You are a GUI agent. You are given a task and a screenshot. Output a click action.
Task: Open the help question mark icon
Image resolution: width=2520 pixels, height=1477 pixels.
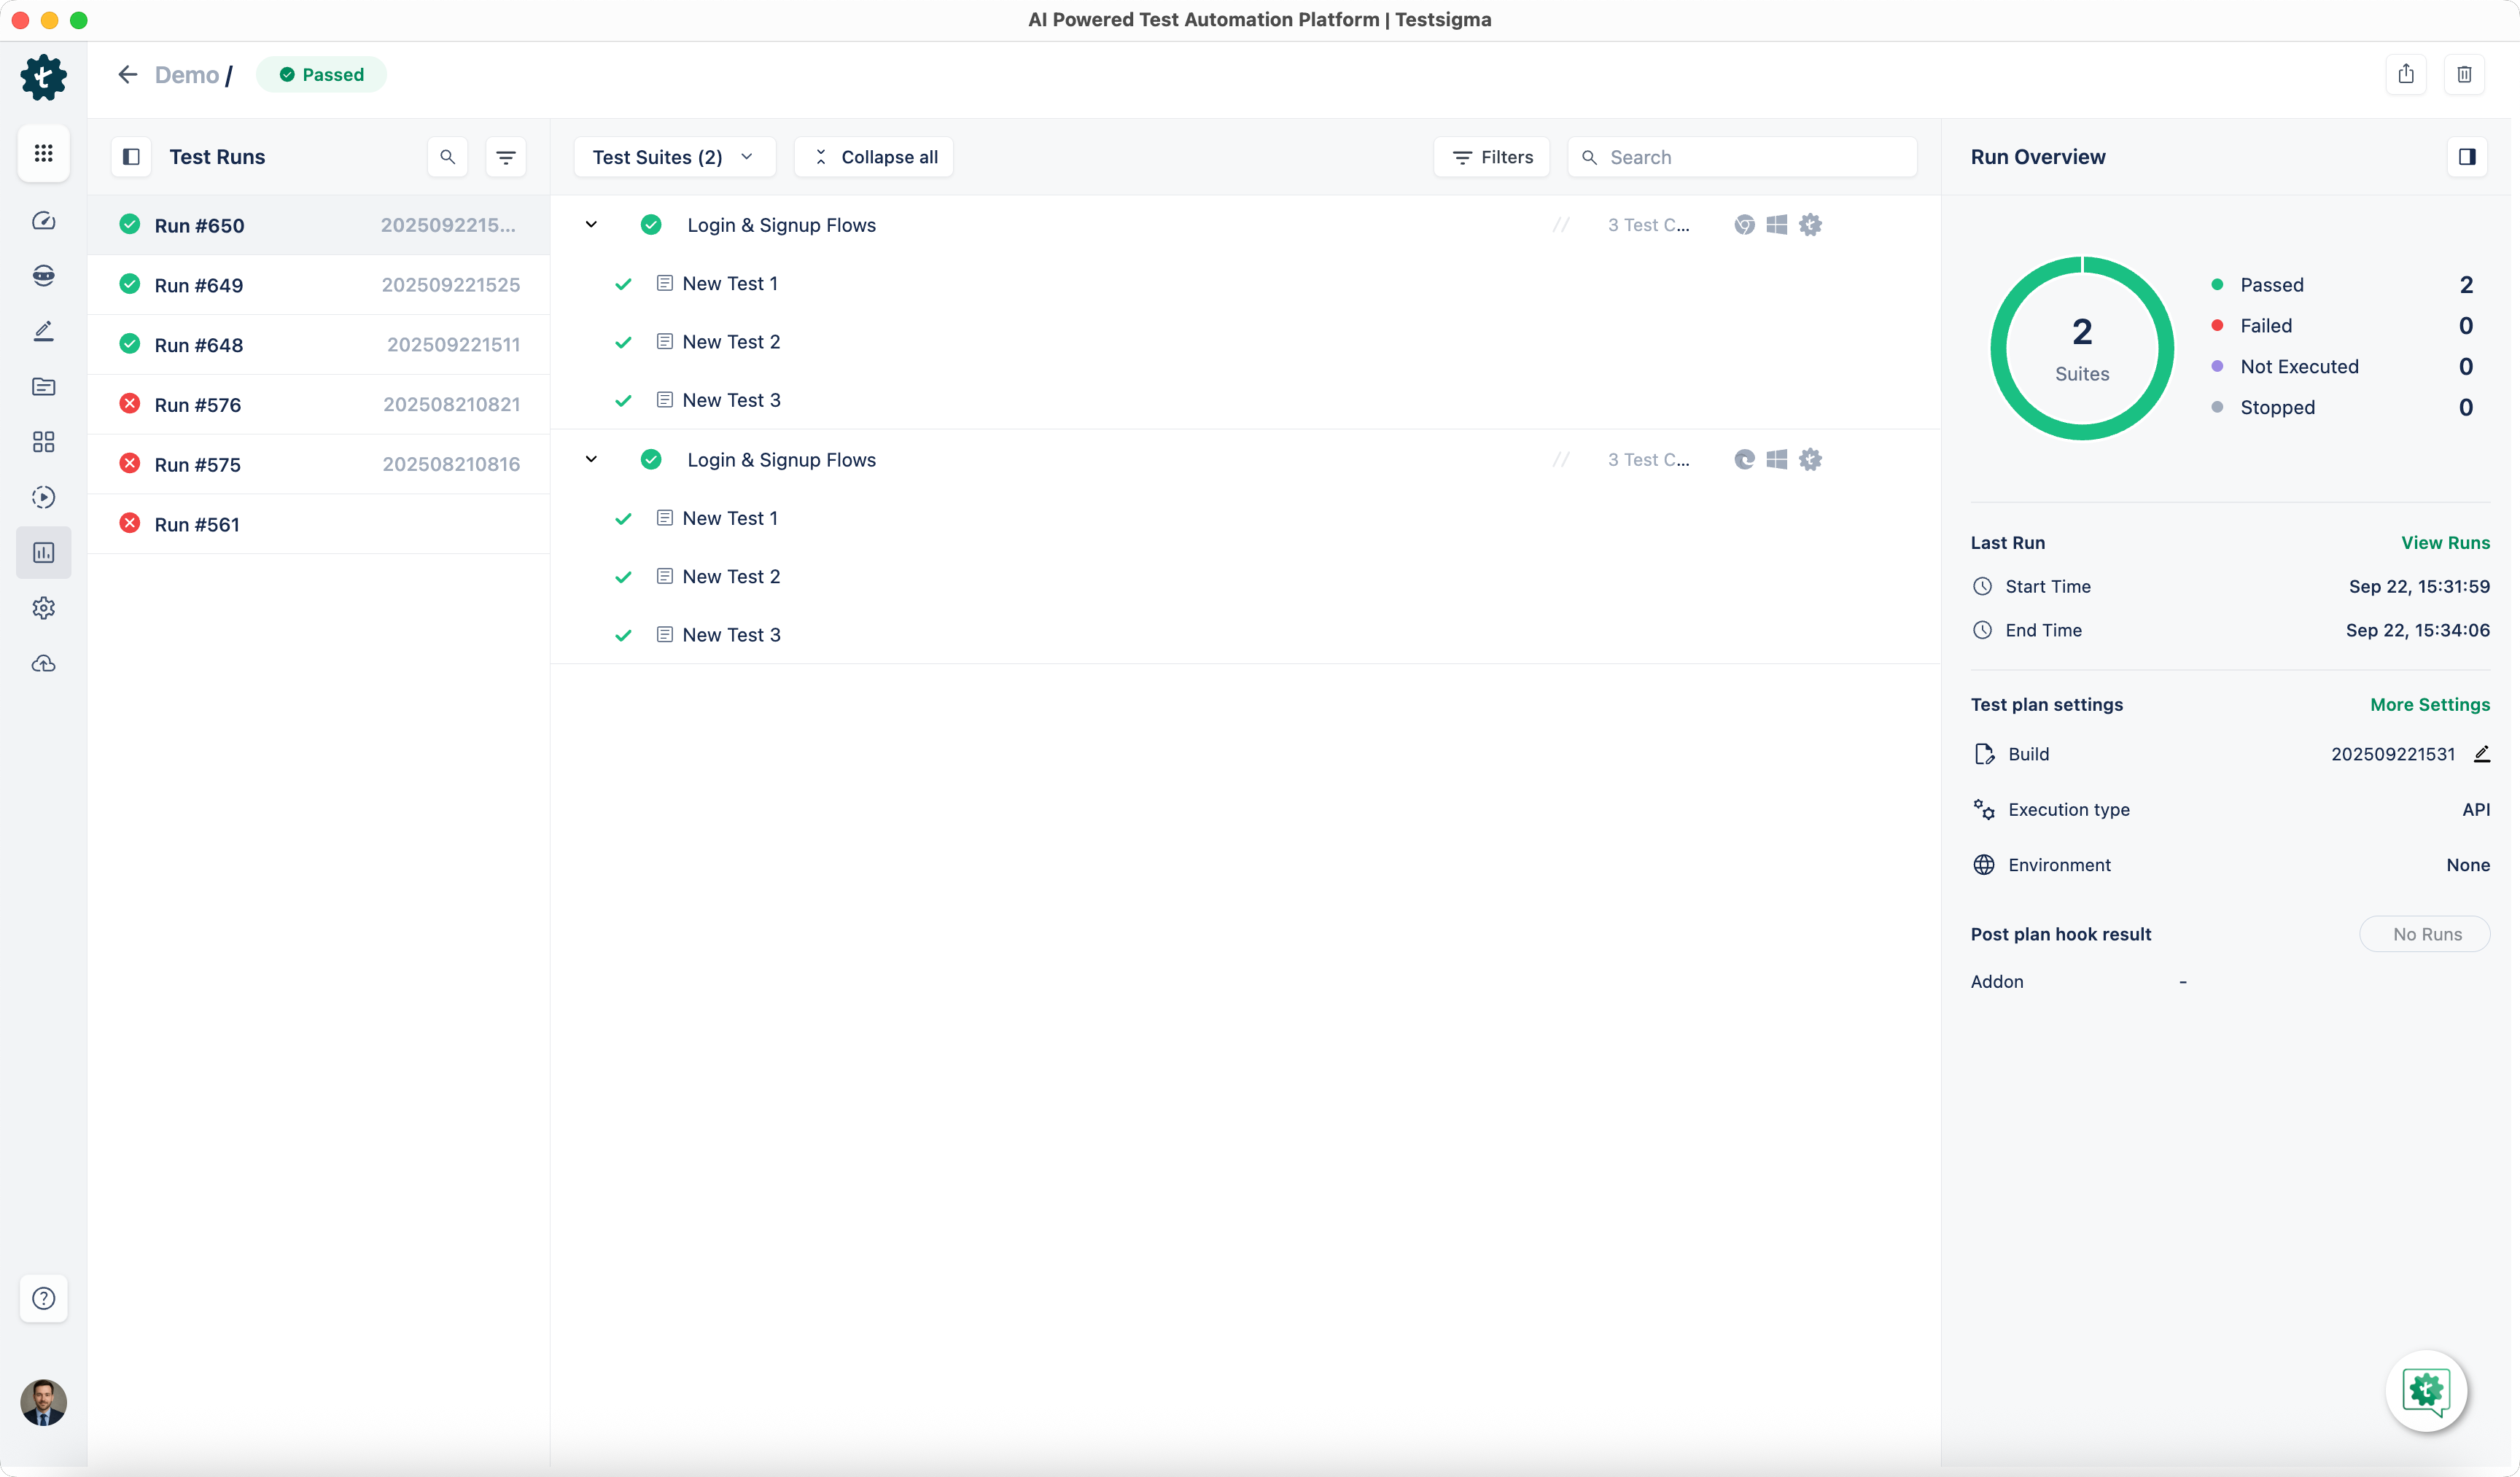(x=43, y=1298)
